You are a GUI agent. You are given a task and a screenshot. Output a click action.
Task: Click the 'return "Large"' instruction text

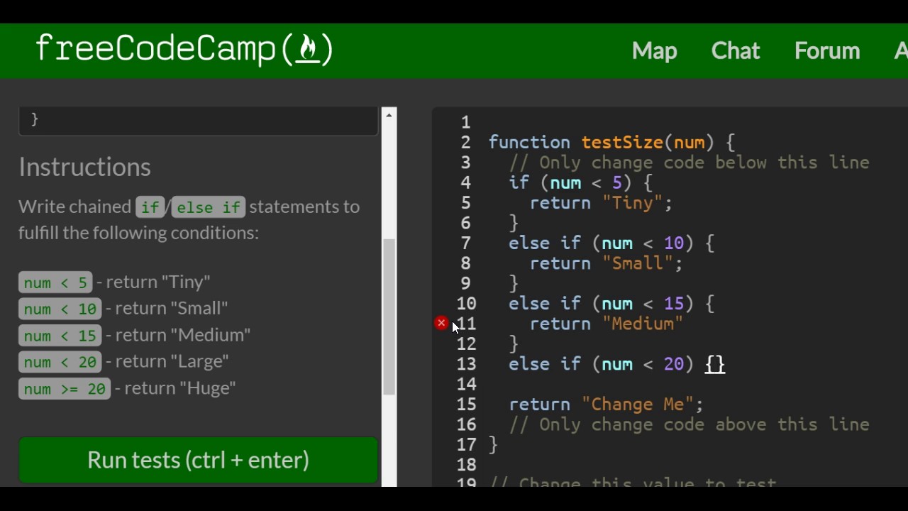point(172,361)
